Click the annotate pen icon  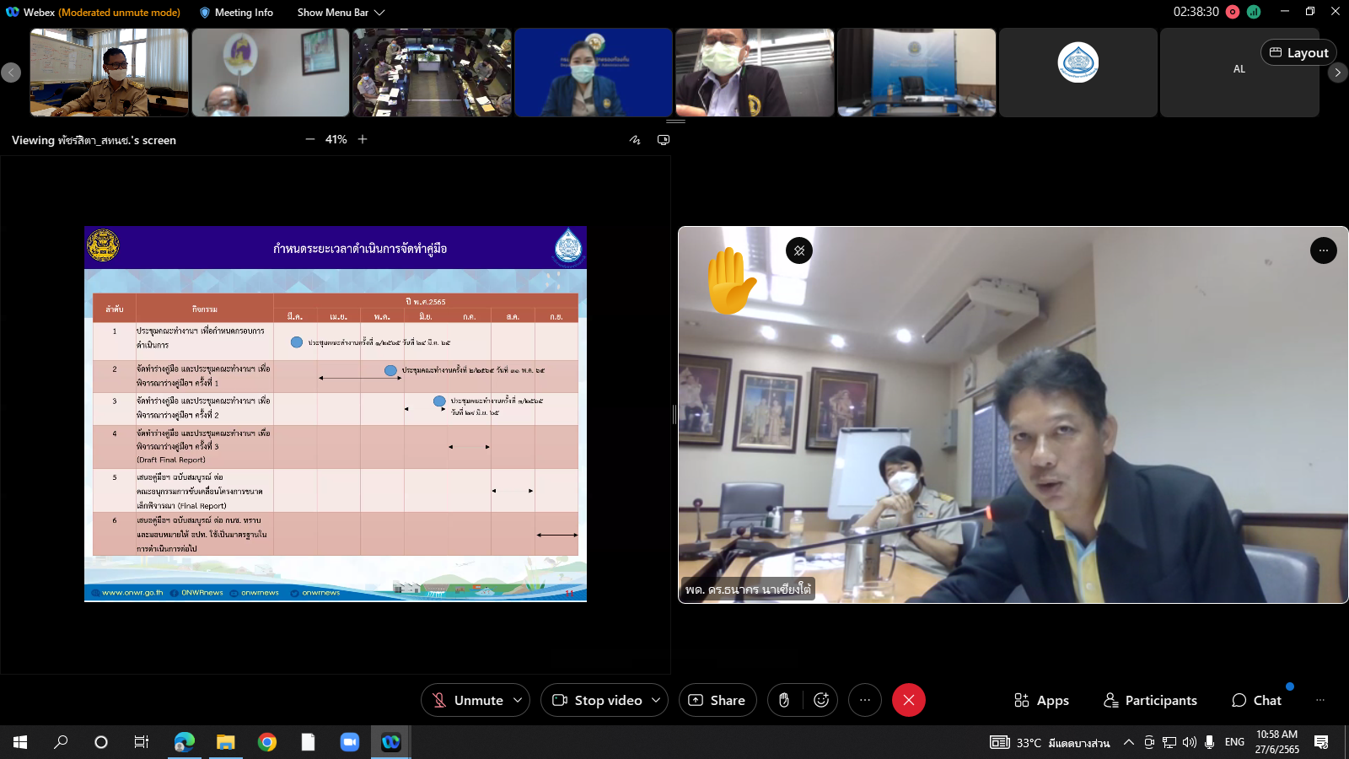[x=635, y=140]
